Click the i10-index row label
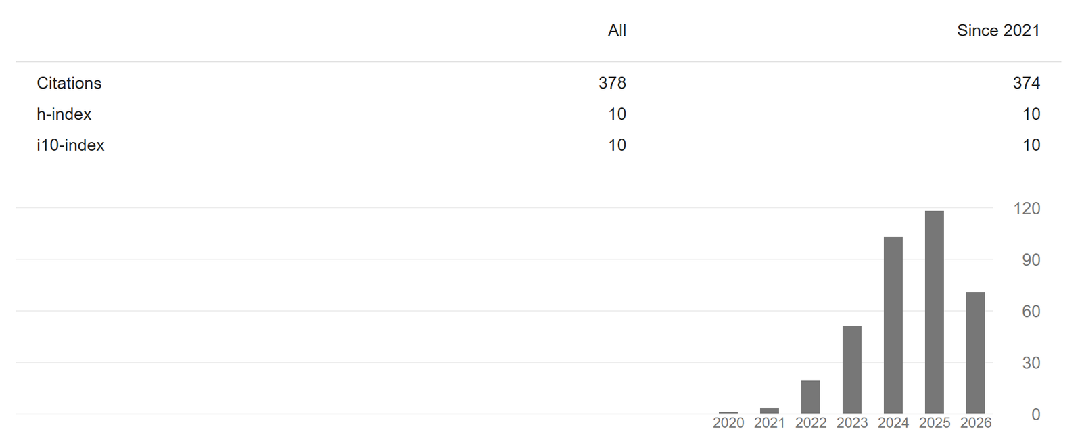This screenshot has height=446, width=1082. coord(70,145)
